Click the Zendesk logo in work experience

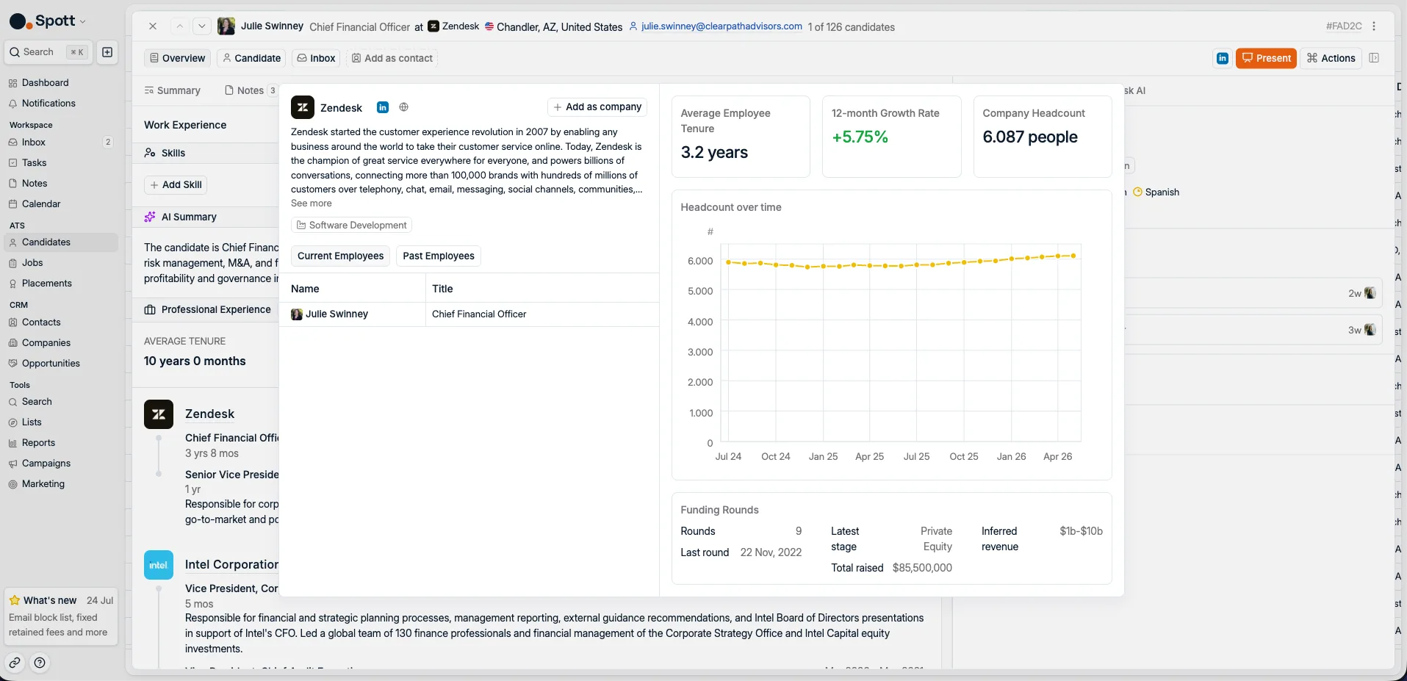coord(159,414)
